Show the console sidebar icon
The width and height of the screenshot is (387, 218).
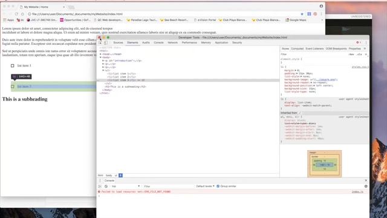(100, 187)
